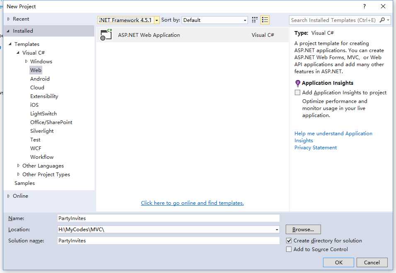Expand the Recent section

9,19
